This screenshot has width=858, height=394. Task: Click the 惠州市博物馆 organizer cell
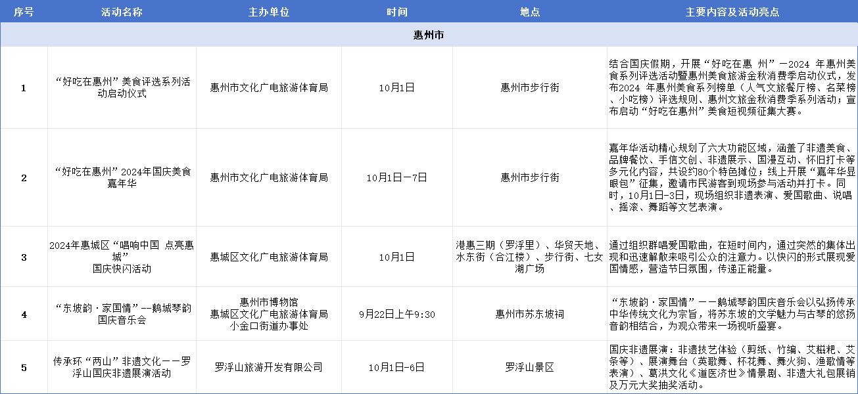click(269, 314)
